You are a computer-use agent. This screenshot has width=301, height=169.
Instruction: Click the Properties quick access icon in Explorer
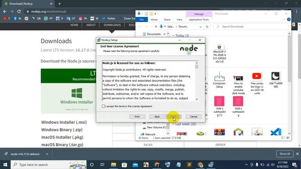point(146,14)
